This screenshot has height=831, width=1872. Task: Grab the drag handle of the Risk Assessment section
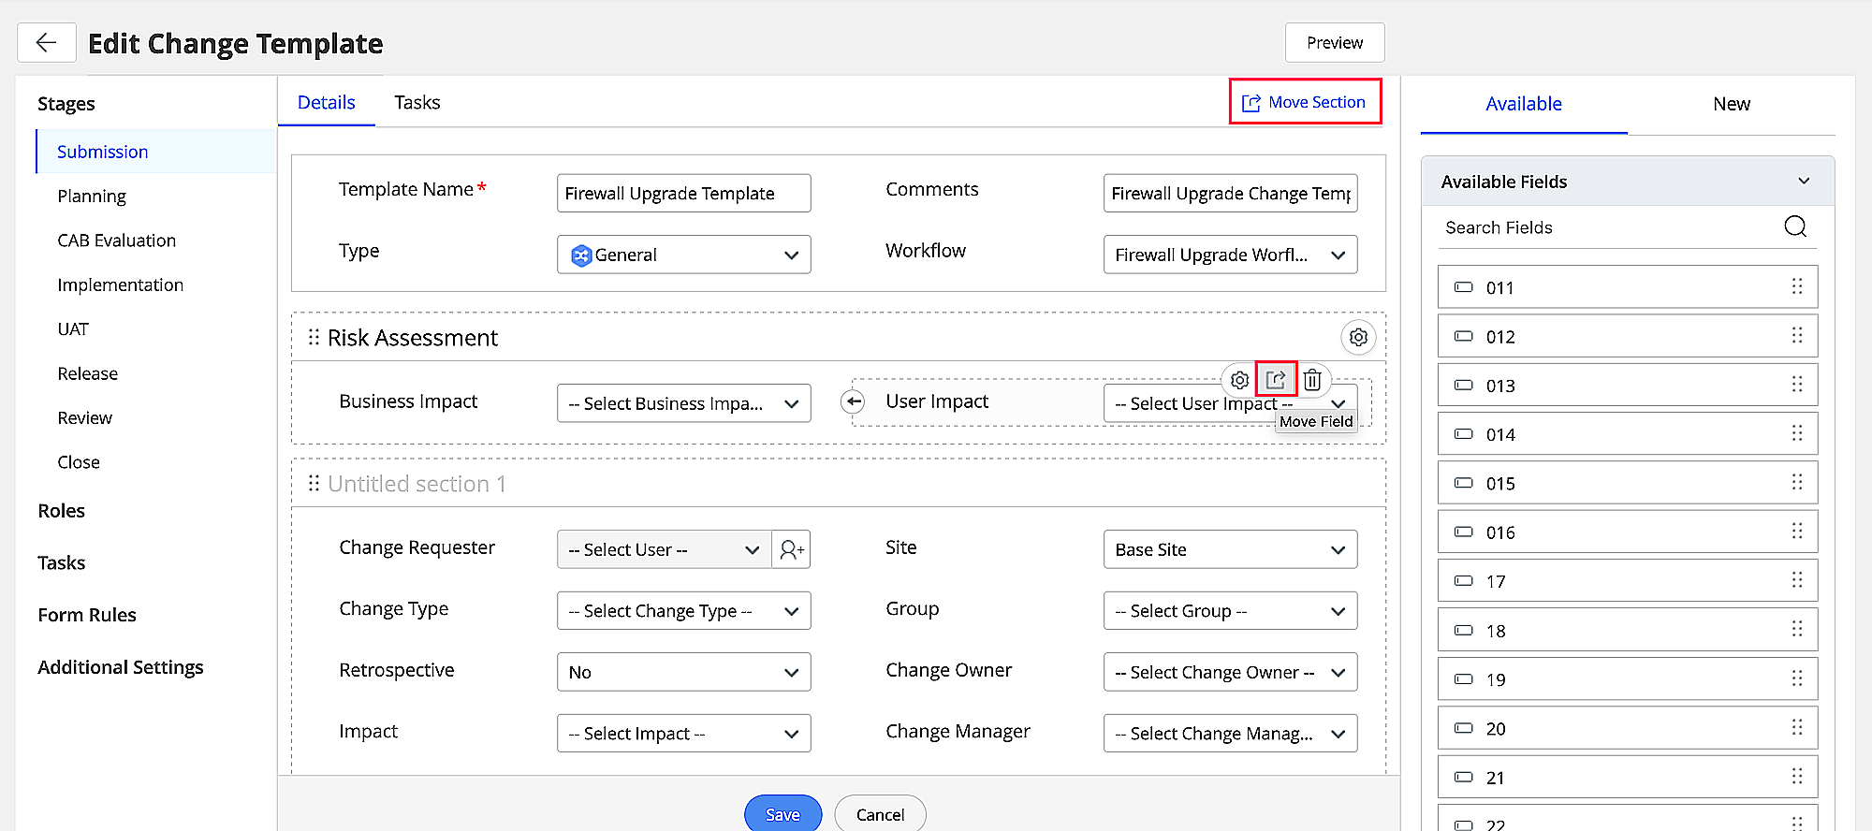314,337
